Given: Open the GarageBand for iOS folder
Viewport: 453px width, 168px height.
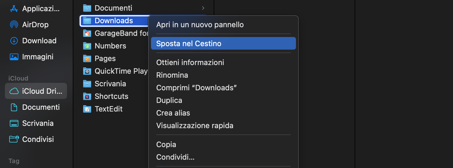Looking at the screenshot, I should tap(121, 33).
